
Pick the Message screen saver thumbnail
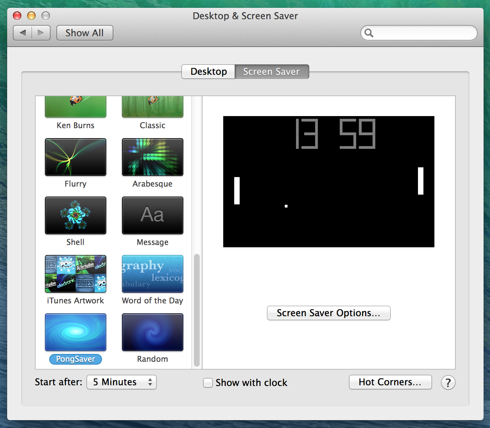[153, 215]
